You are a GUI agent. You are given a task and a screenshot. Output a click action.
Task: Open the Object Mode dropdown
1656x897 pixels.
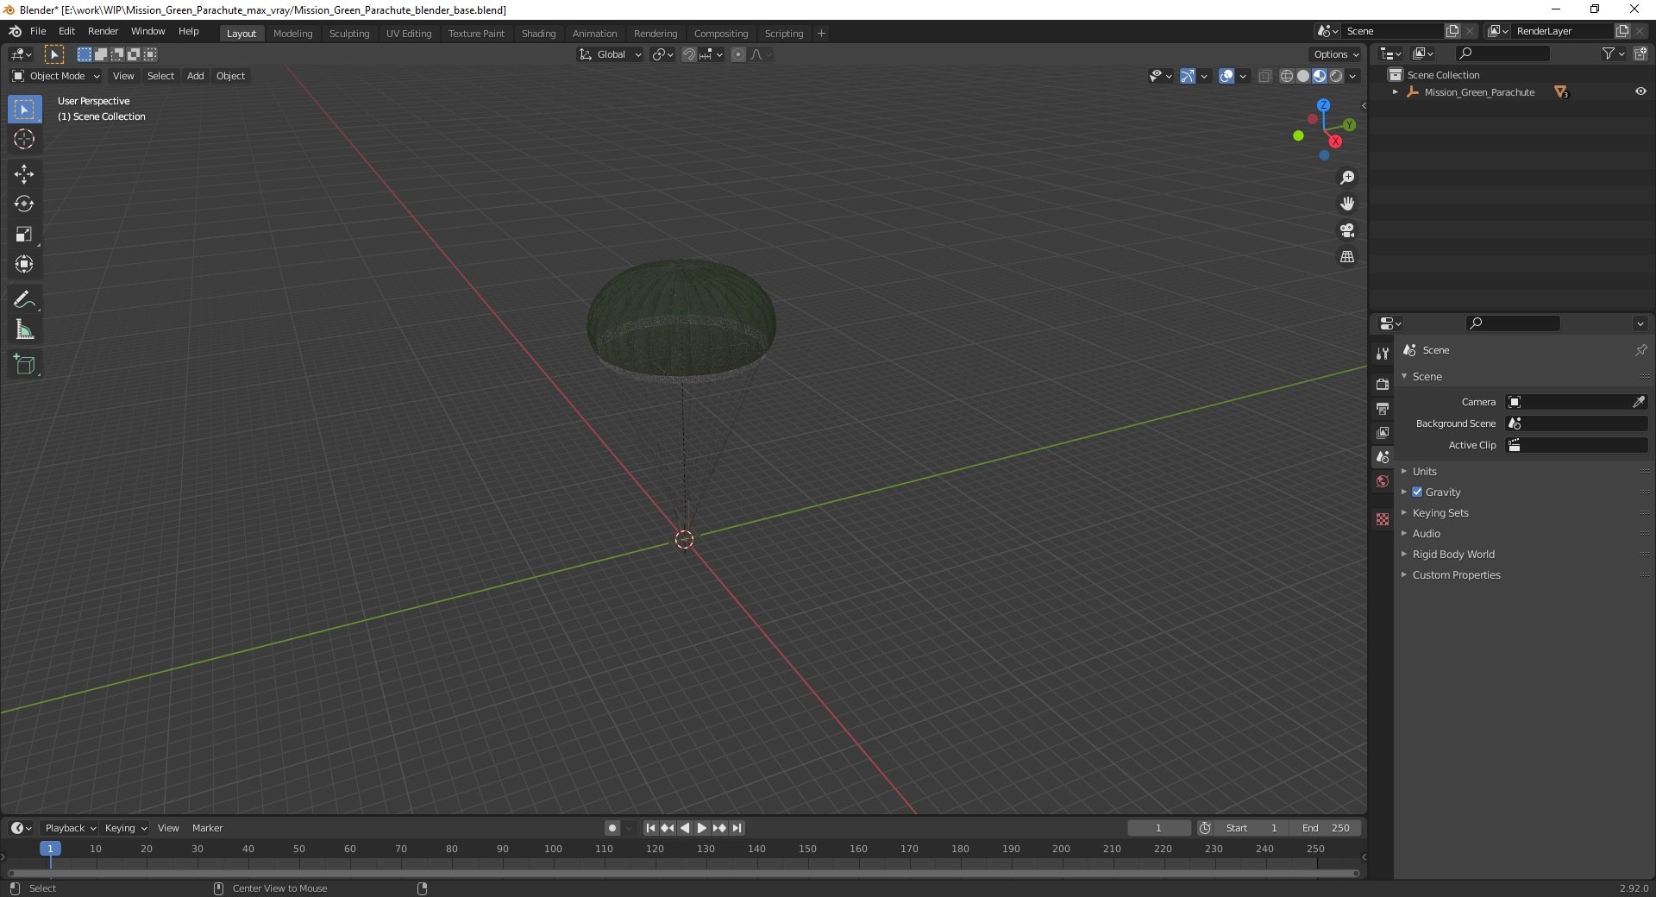pyautogui.click(x=56, y=76)
